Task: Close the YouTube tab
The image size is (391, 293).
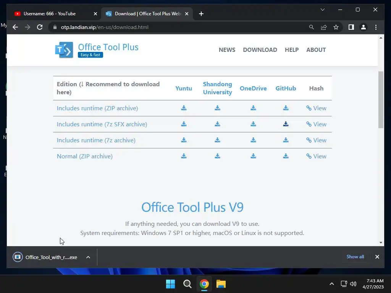Action: (x=95, y=14)
